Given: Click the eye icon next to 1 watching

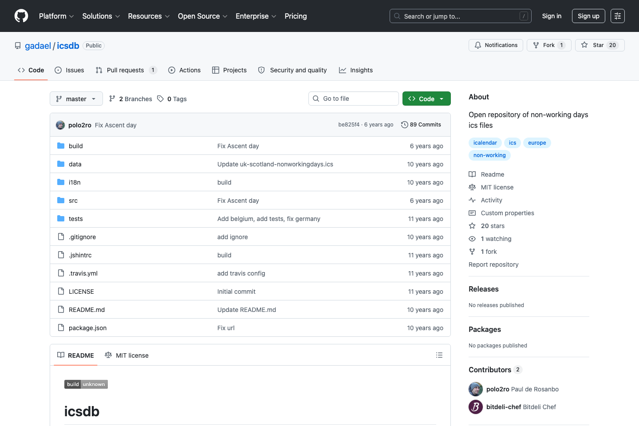Looking at the screenshot, I should [472, 239].
